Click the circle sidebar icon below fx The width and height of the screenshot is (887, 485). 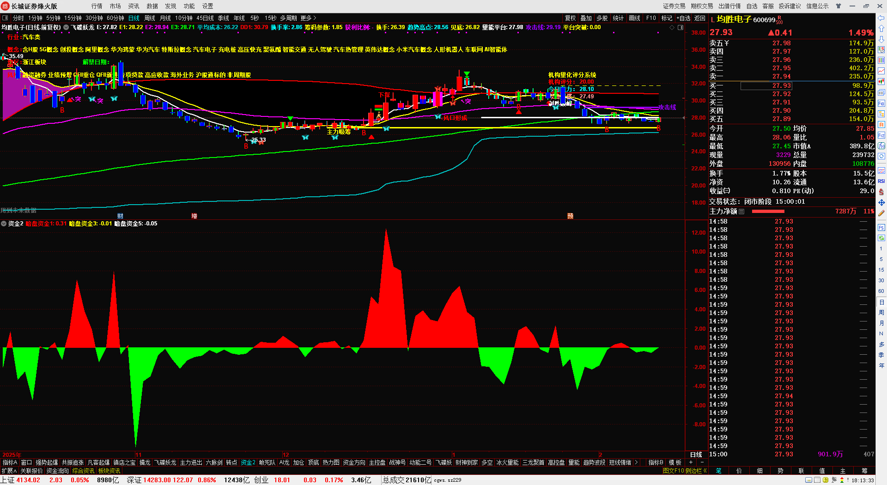pyautogui.click(x=881, y=157)
